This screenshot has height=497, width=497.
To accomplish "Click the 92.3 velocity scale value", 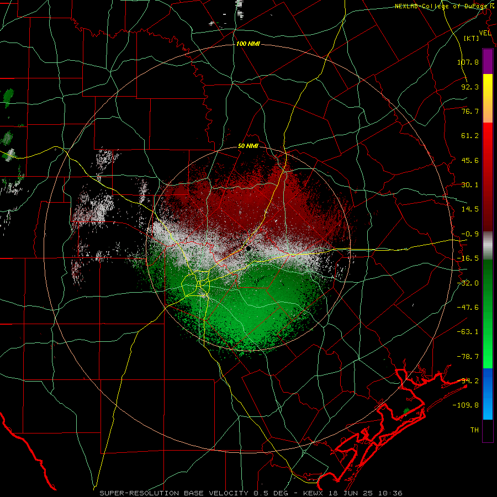I will [x=470, y=87].
